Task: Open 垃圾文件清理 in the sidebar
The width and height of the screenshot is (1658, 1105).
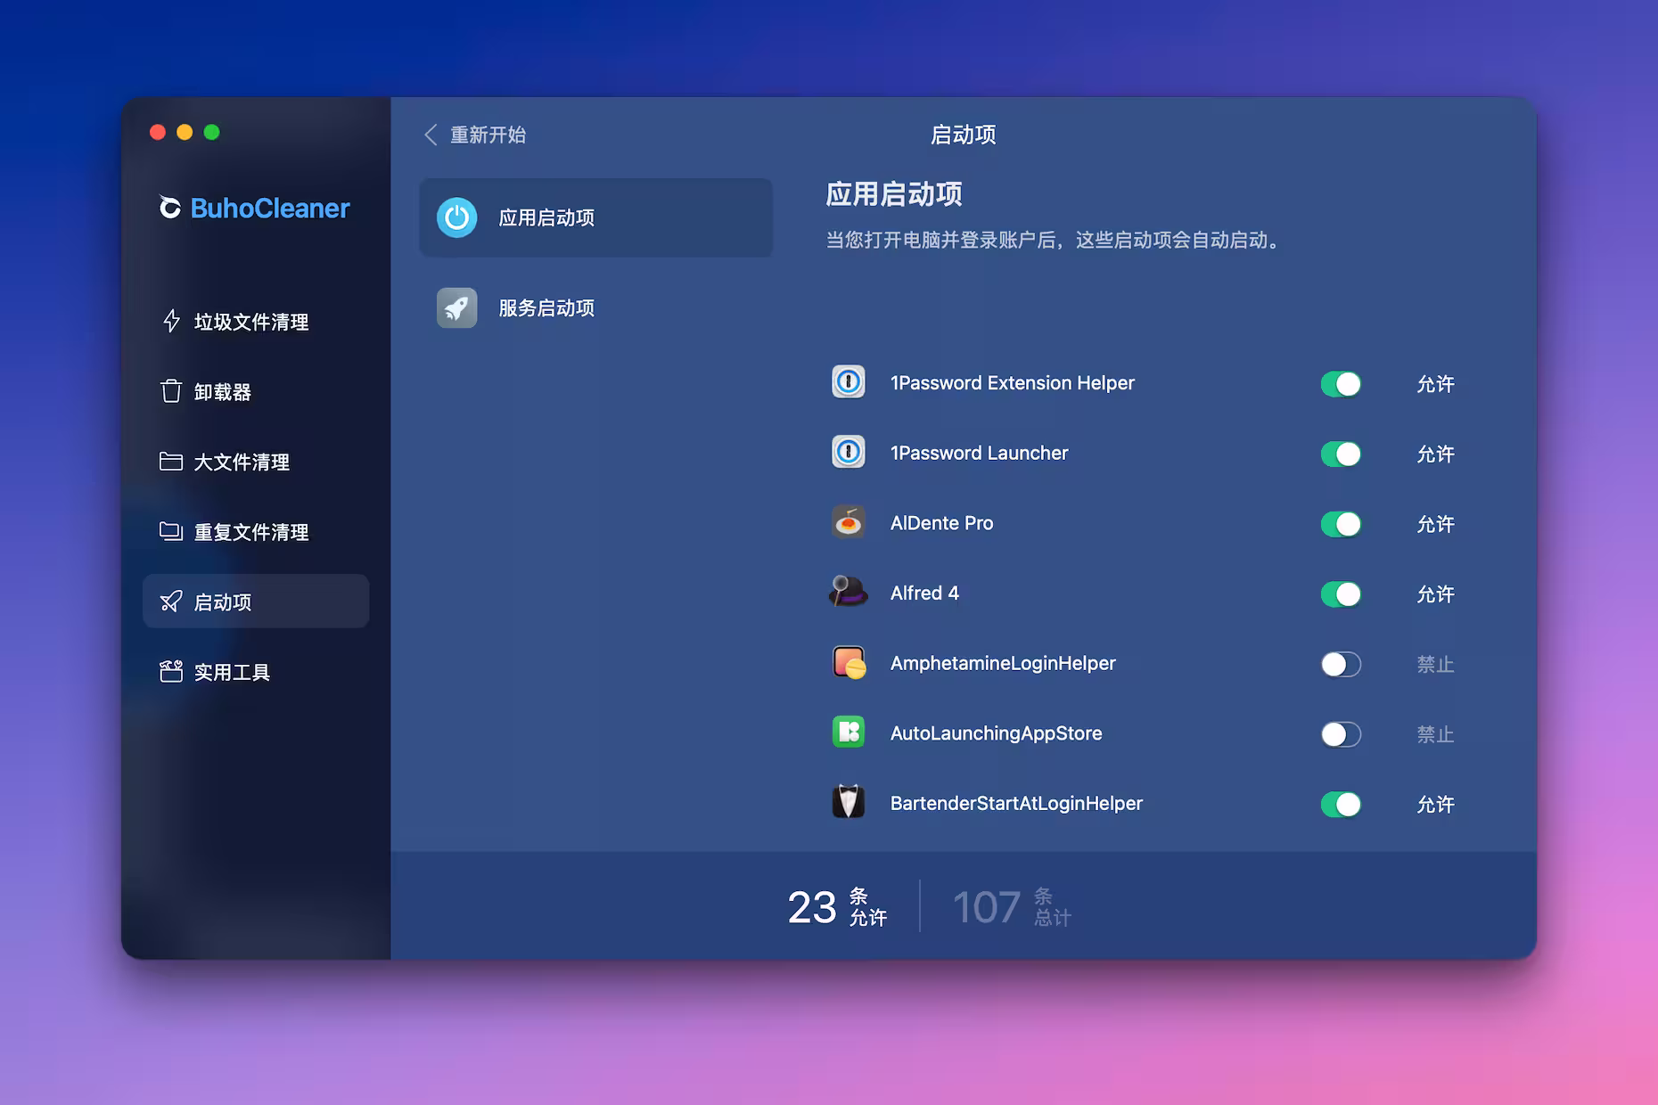Action: (x=256, y=321)
